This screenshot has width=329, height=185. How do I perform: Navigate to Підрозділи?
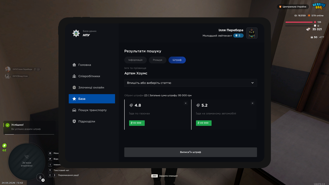[x=92, y=121]
